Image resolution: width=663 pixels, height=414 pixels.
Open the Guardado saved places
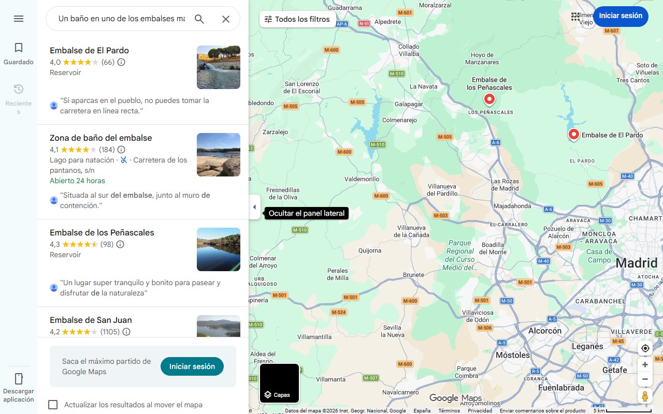tap(19, 54)
